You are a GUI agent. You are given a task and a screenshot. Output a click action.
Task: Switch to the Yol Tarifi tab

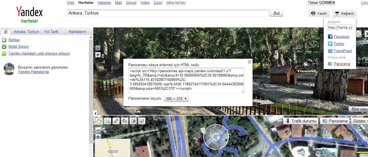coord(51,32)
